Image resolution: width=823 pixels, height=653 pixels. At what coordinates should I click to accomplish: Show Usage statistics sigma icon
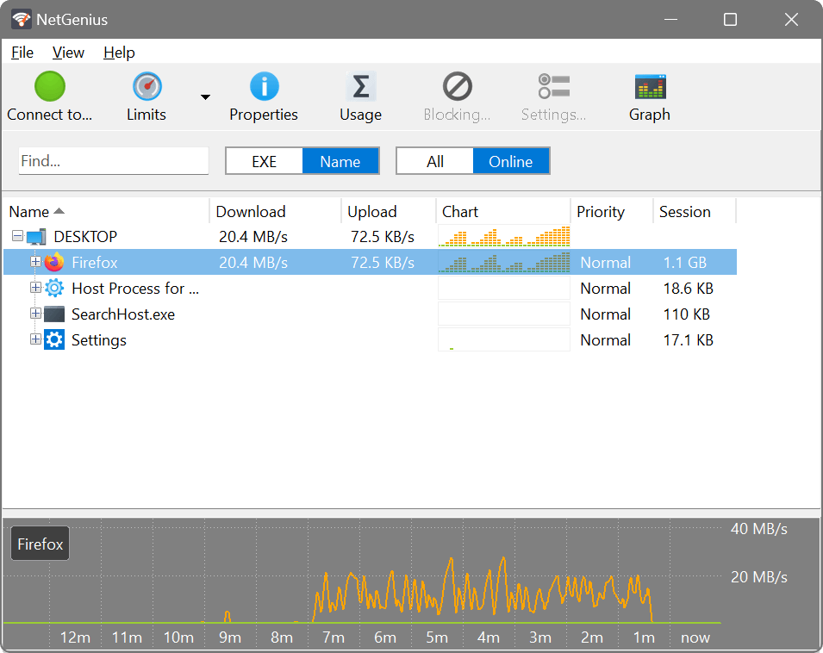360,87
